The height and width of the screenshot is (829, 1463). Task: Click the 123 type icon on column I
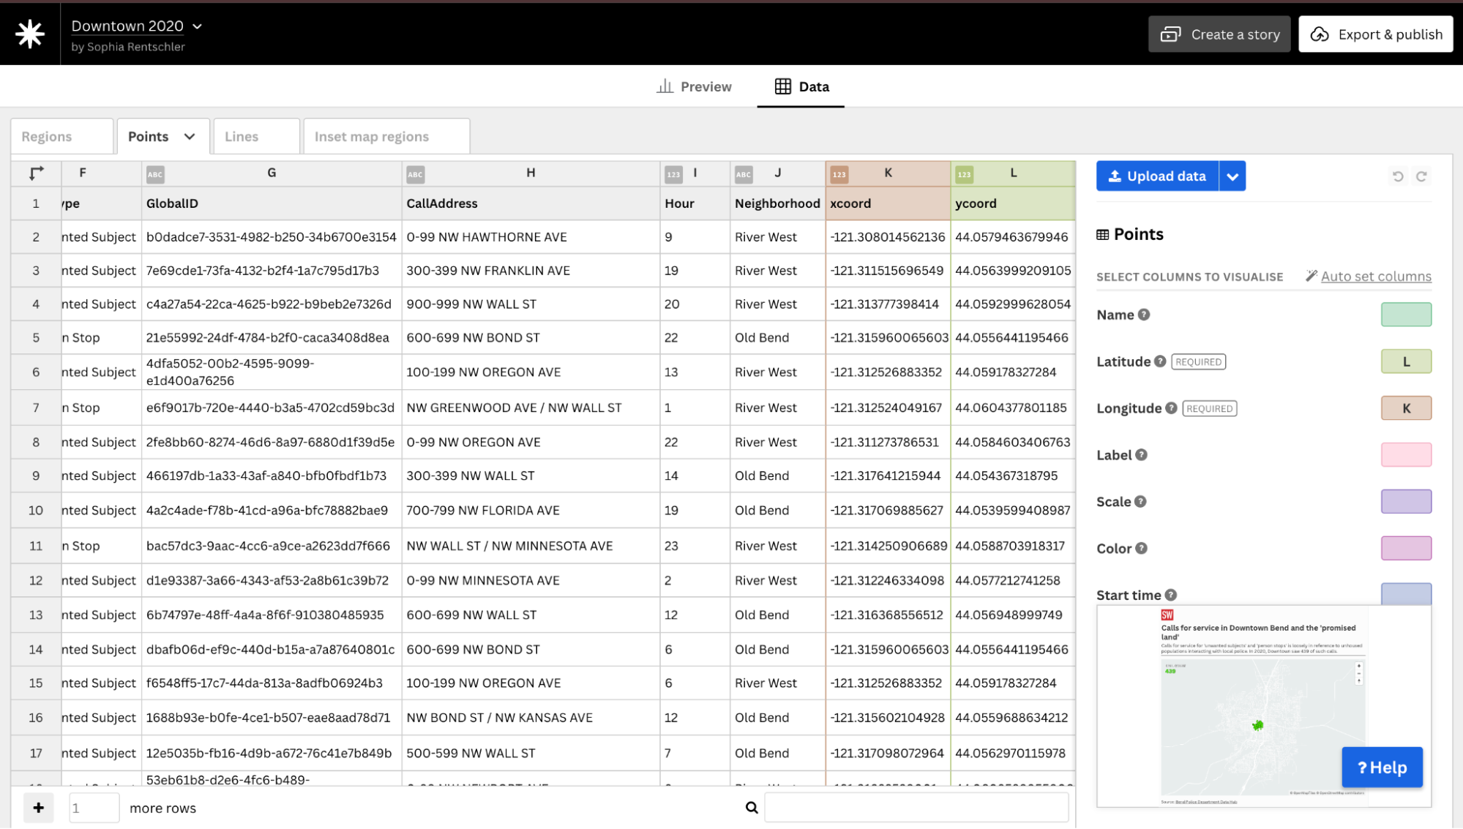coord(673,174)
